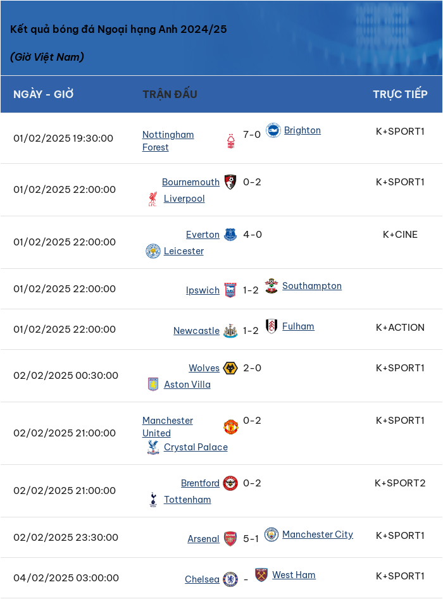Viewport: 443px width, 599px height.
Task: Click the Everton club crest
Action: [x=230, y=235]
